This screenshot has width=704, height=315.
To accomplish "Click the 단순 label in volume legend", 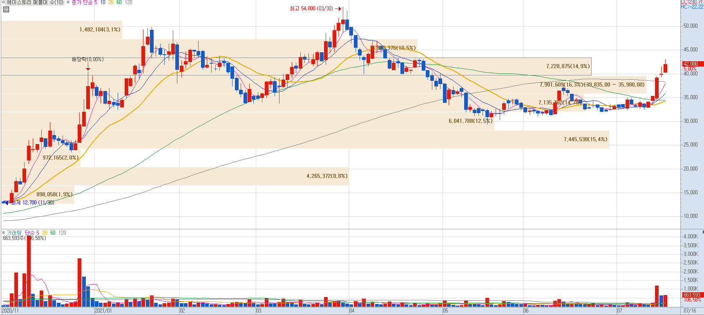I will click(x=30, y=233).
